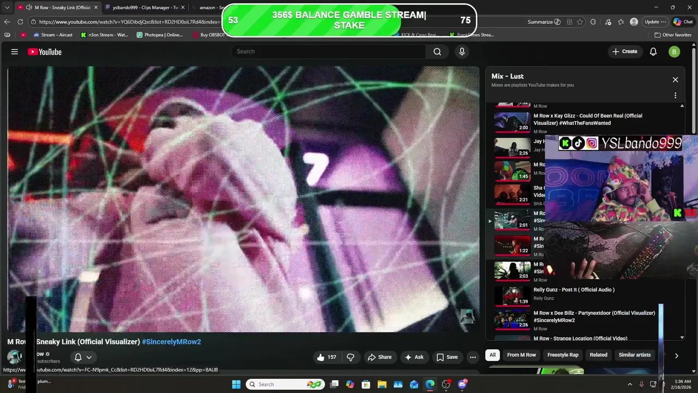This screenshot has width=698, height=393.
Task: Click the Ask button under the video
Action: [x=414, y=357]
